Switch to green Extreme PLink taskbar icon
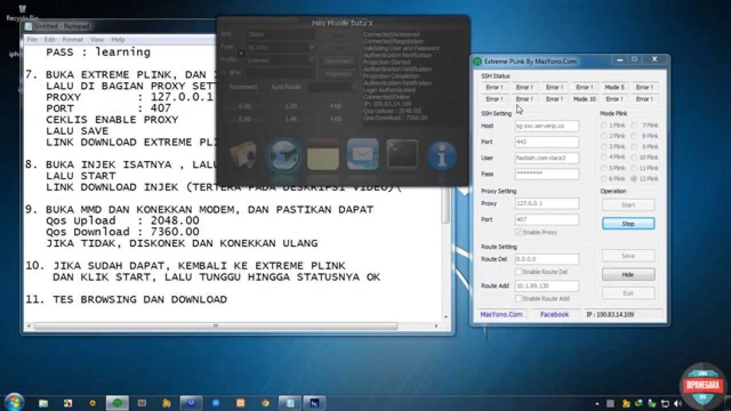This screenshot has height=411, width=731. coord(117,402)
